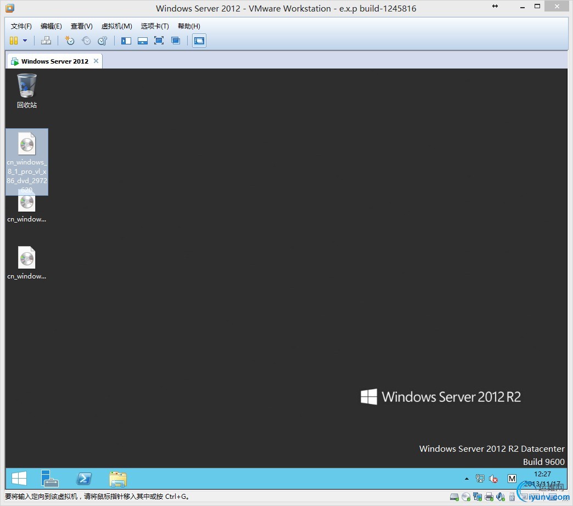
Task: Click the printer device status icon
Action: click(x=489, y=497)
